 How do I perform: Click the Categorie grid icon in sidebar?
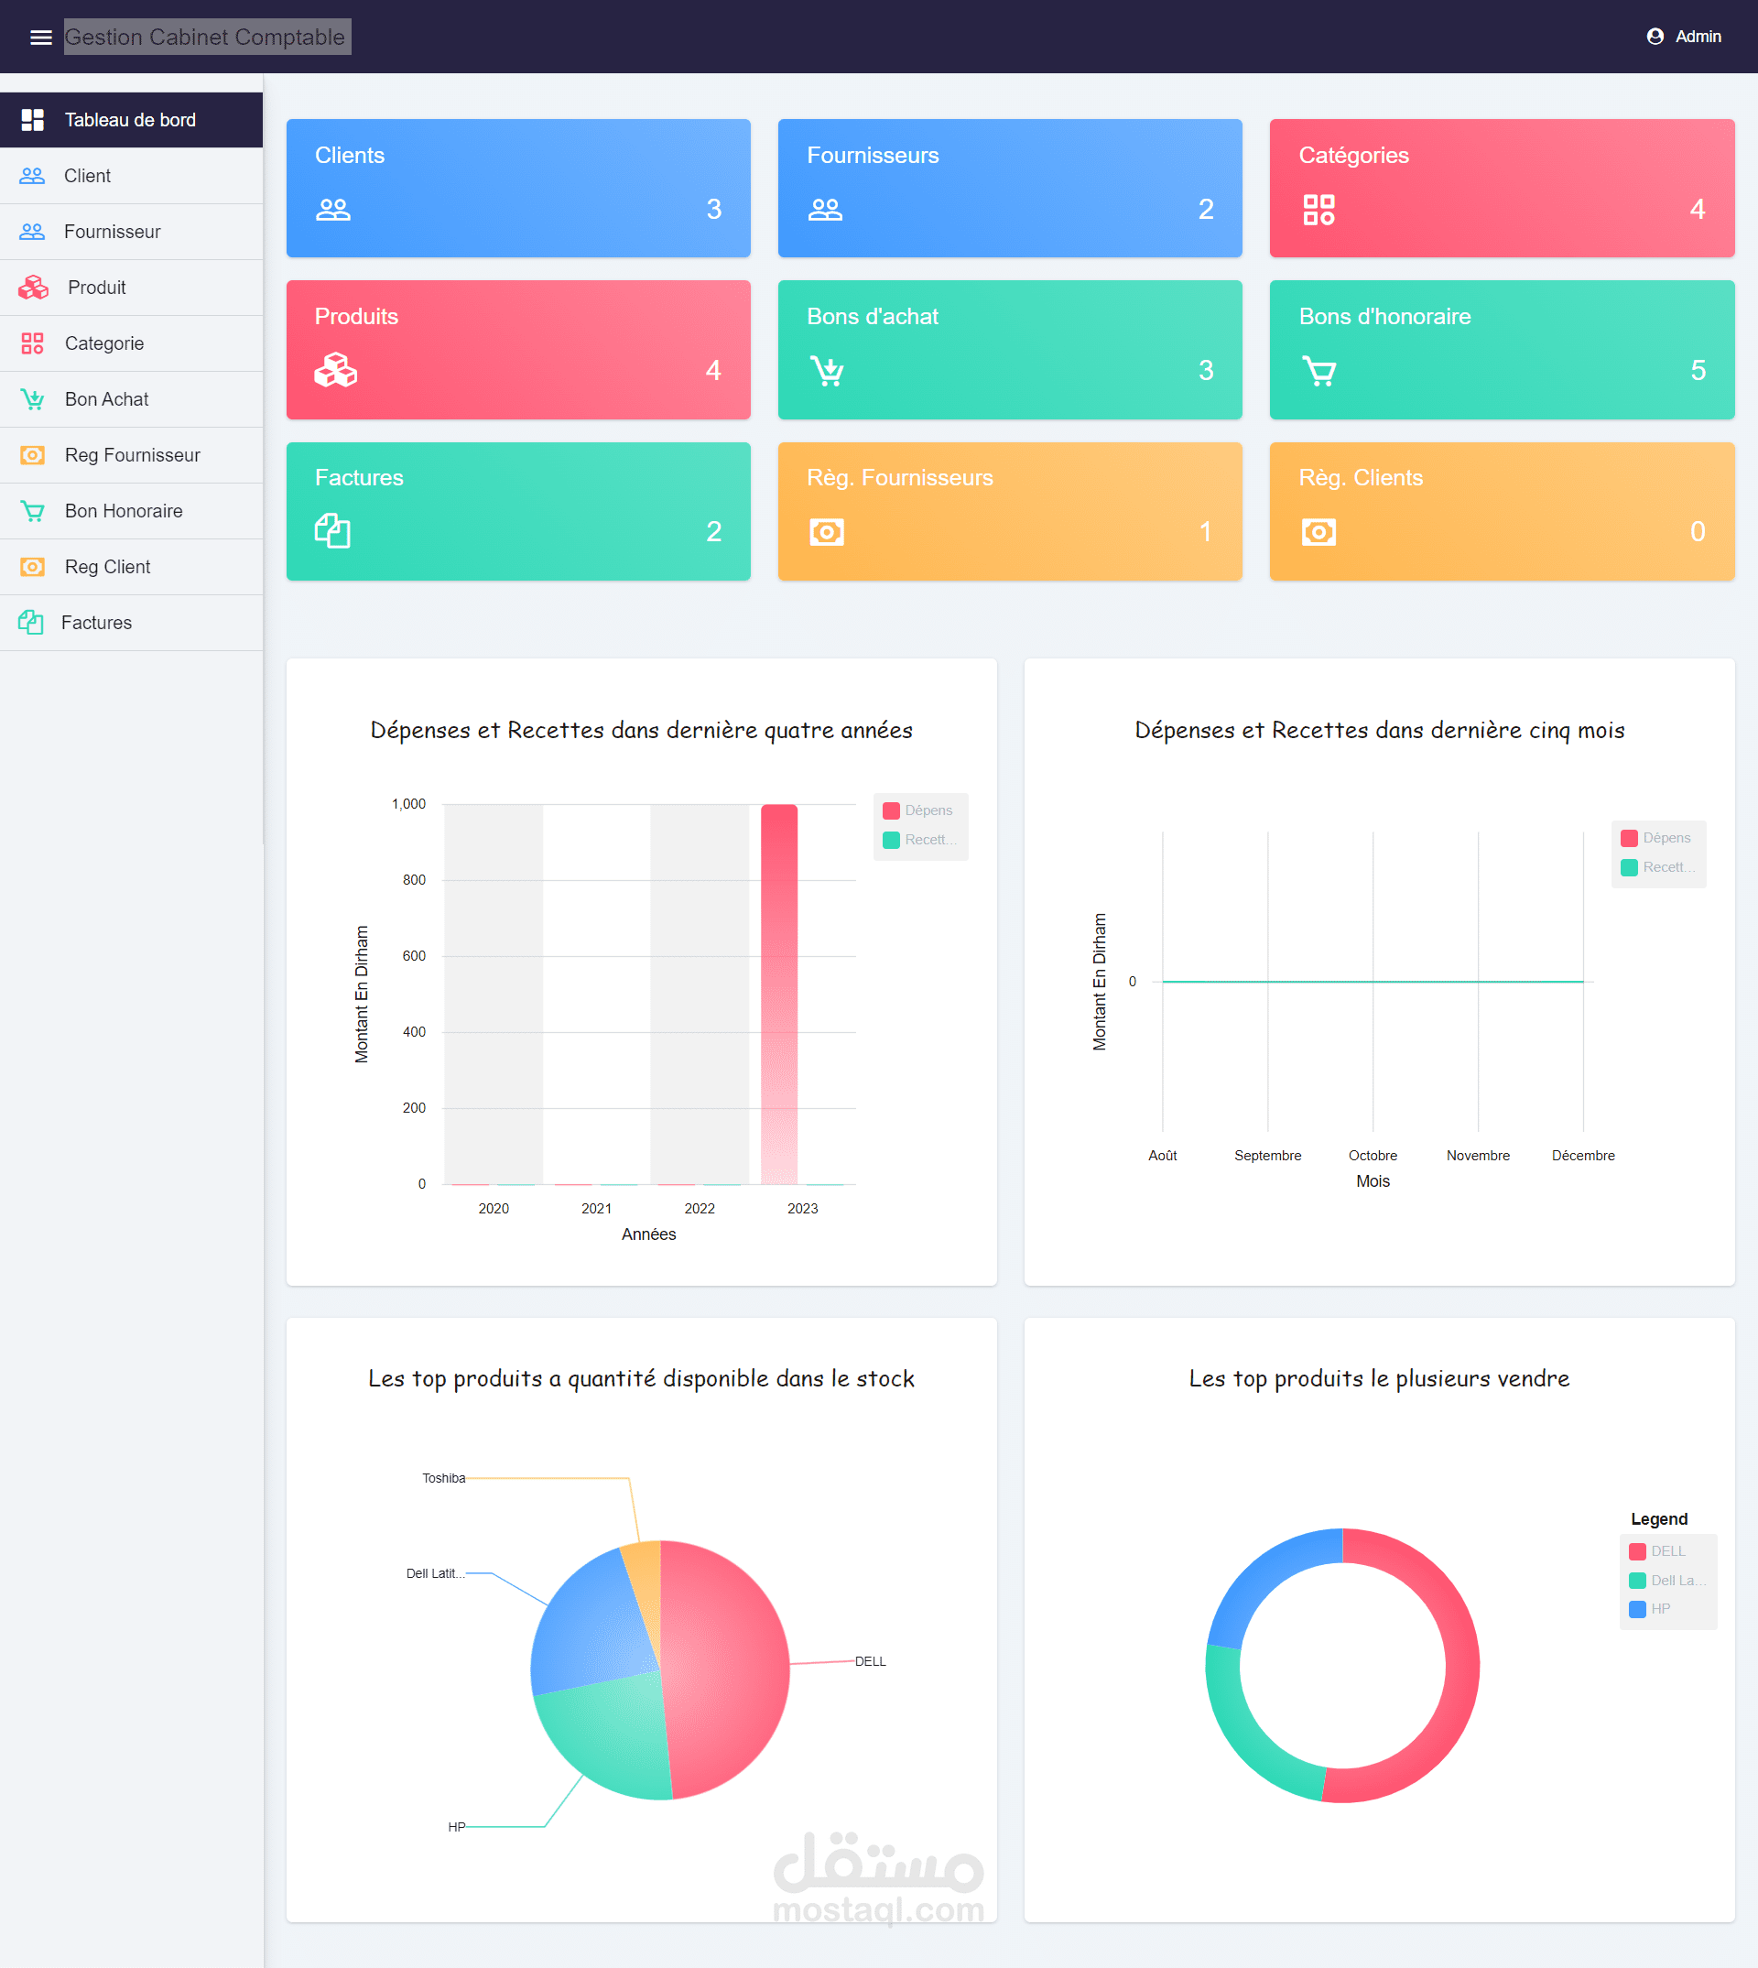(33, 343)
